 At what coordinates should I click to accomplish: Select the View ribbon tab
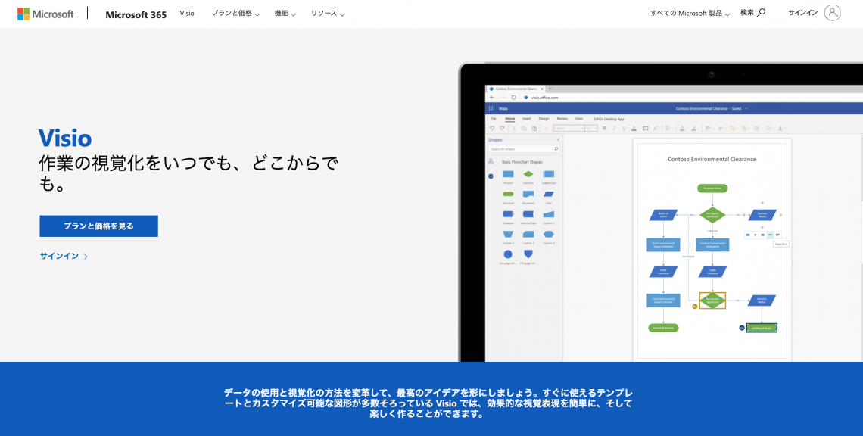[x=579, y=118]
